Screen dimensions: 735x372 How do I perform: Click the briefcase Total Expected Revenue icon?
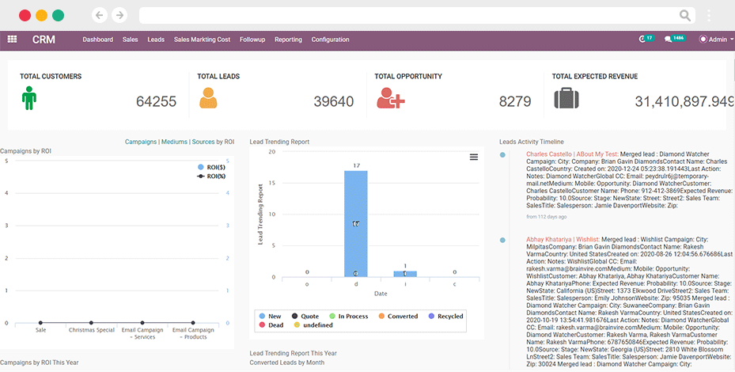(x=566, y=98)
